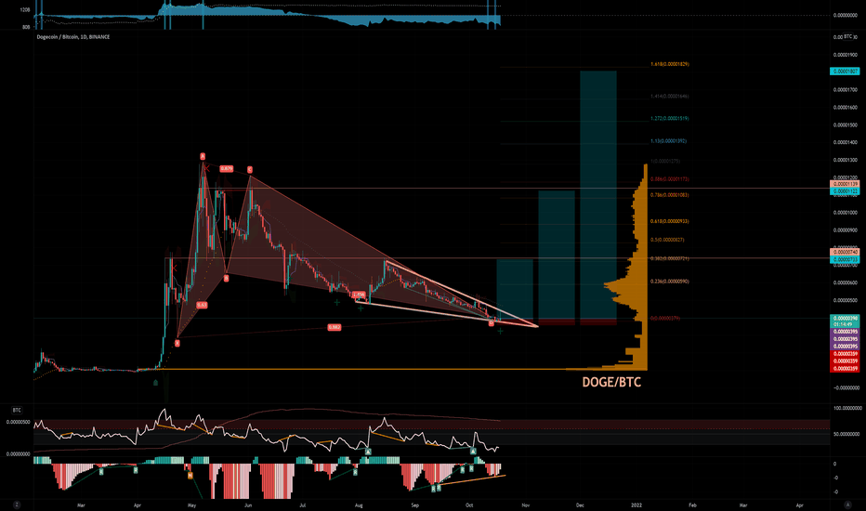Click the Jul label on time axis

[303, 504]
